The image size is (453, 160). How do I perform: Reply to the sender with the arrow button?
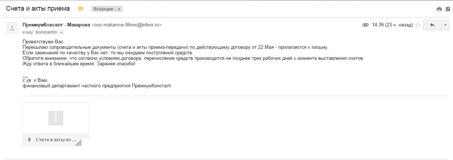[x=432, y=25]
